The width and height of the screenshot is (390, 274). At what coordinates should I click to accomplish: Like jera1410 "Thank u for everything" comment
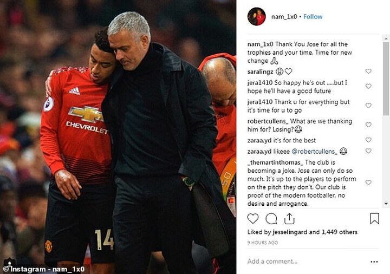[368, 106]
